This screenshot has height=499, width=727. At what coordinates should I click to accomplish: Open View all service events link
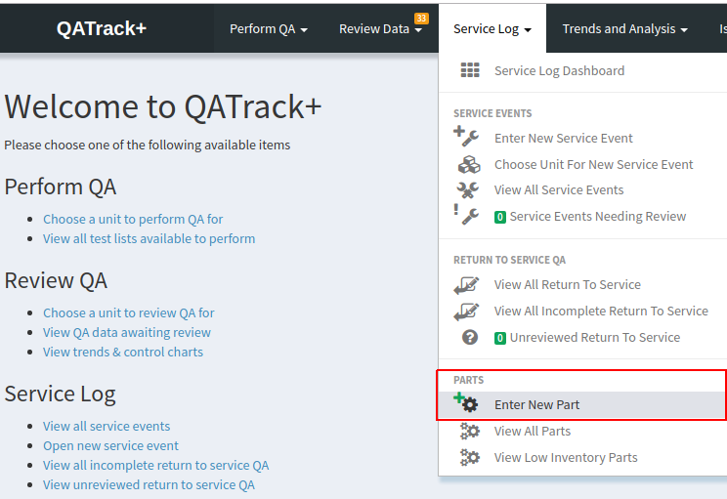click(x=107, y=426)
